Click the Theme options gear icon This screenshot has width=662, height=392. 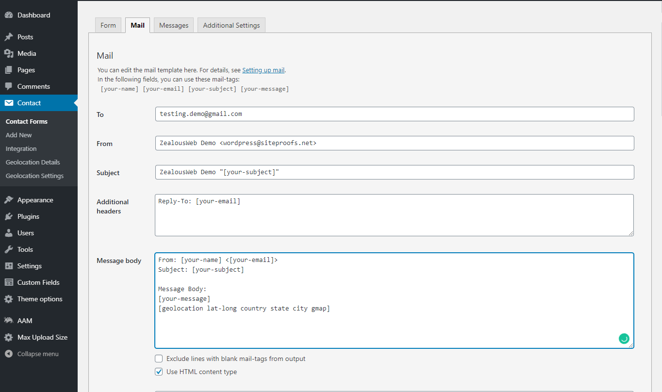click(9, 299)
